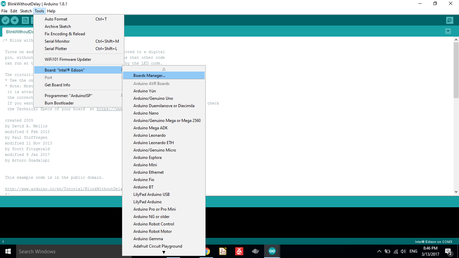
Task: Choose Fix Encoding & Reload
Action: 79,34
